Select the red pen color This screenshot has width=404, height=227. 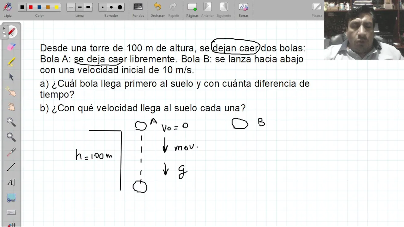click(x=31, y=7)
